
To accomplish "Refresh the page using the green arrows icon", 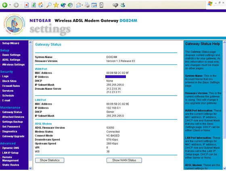I will tap(33, 5).
